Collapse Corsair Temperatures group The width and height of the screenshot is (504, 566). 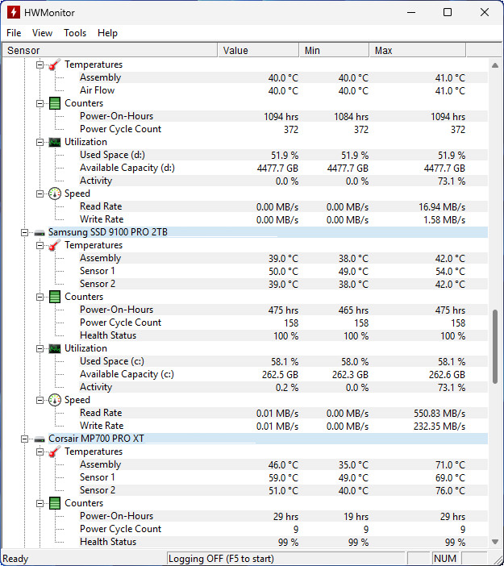40,452
